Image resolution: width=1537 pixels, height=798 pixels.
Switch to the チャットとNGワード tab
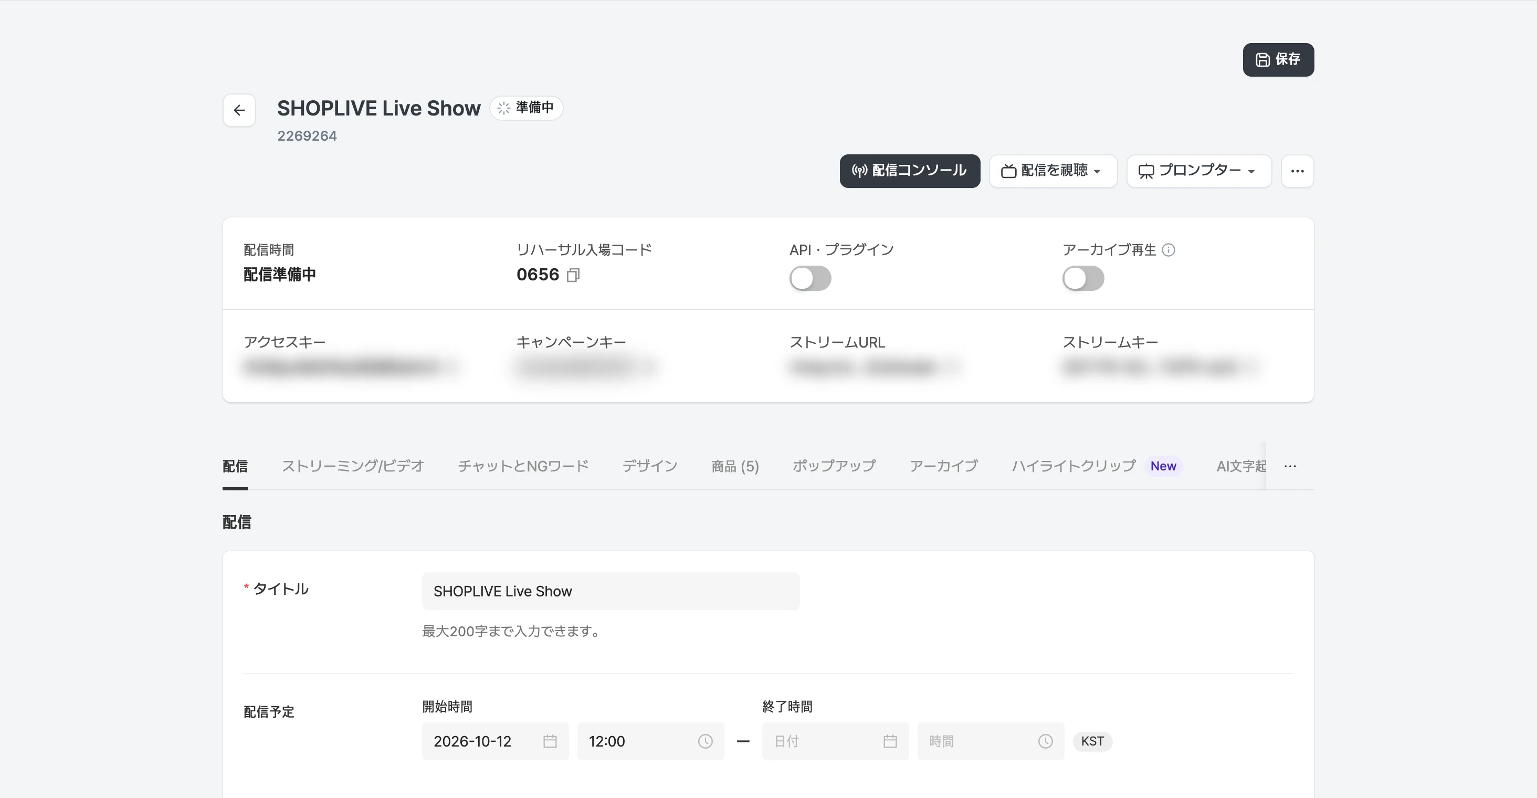(x=523, y=466)
